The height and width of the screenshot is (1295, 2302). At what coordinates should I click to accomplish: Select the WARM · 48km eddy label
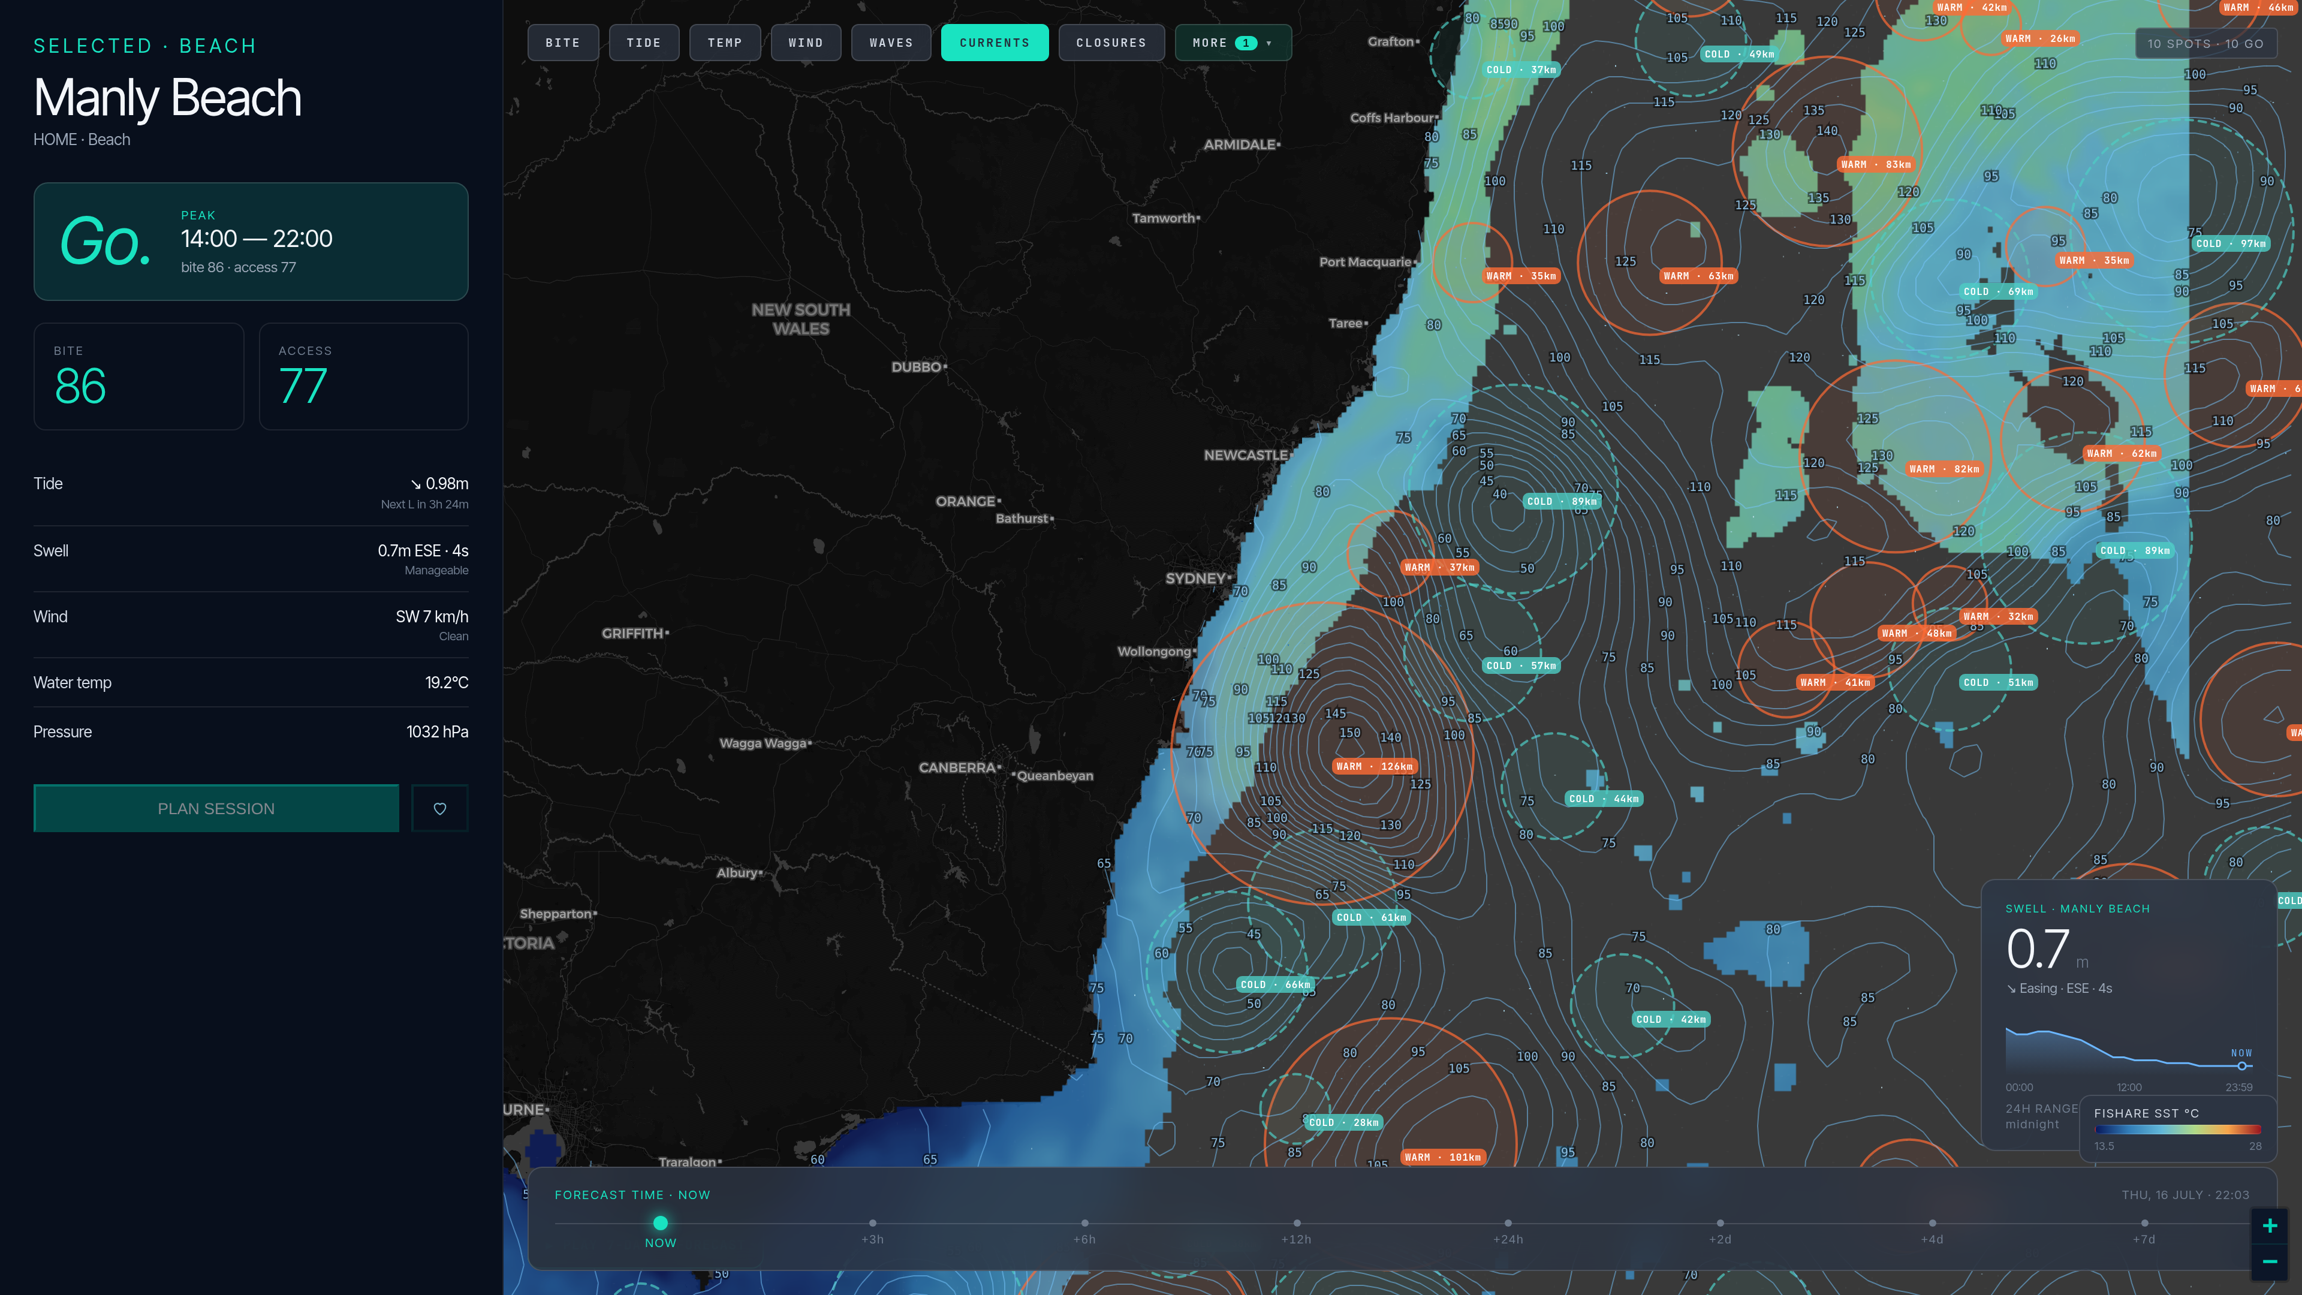pos(1917,634)
